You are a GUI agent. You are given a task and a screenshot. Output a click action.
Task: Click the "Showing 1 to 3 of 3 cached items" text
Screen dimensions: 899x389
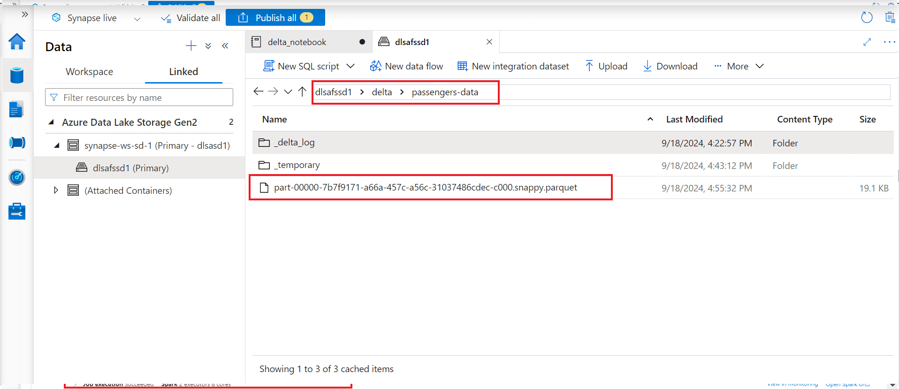(x=327, y=369)
